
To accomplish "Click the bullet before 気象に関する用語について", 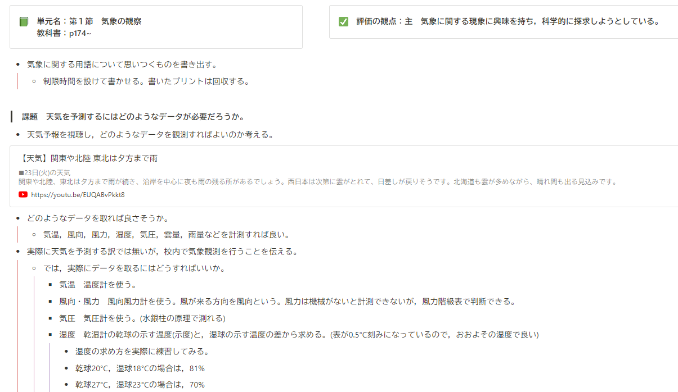I will click(x=19, y=65).
